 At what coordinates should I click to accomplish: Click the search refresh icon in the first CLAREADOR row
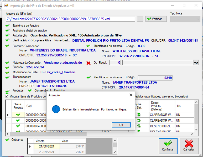[x=139, y=115]
